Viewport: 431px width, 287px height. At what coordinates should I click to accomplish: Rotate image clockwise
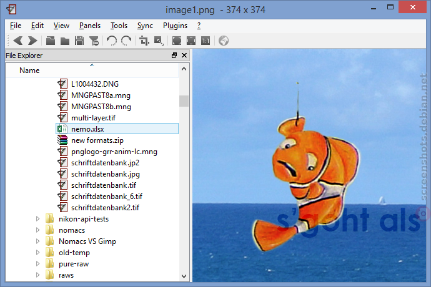pyautogui.click(x=126, y=41)
